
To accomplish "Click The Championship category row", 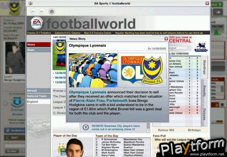I will click(59, 96).
